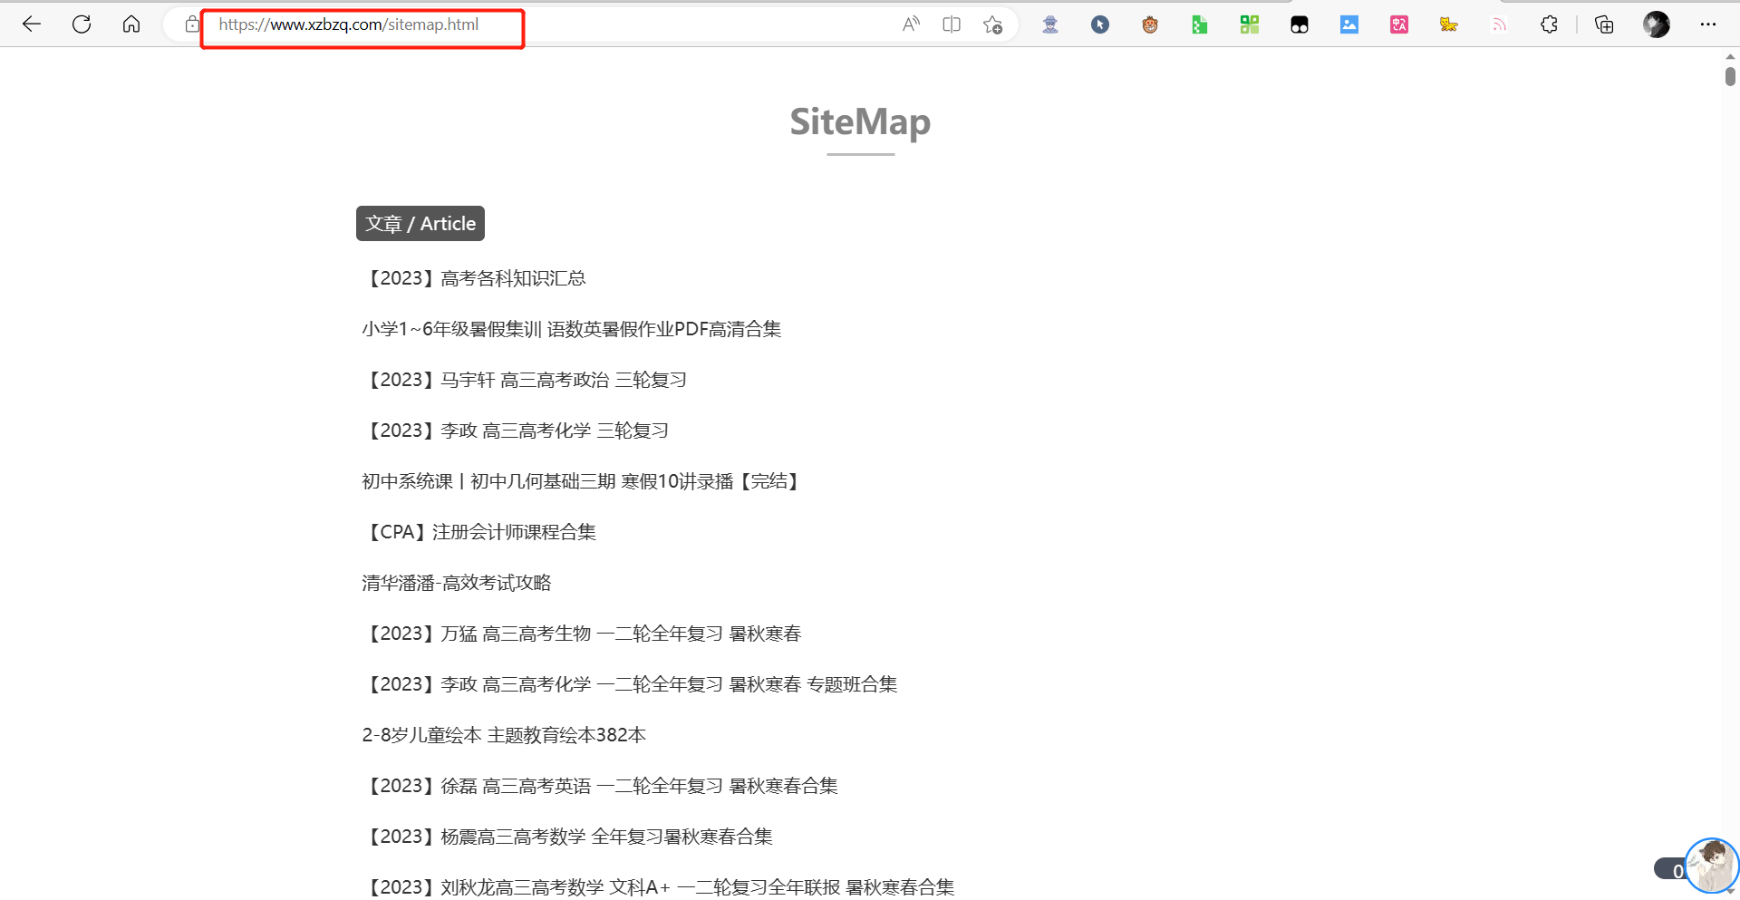Click the green QR code extension
The height and width of the screenshot is (900, 1740).
click(1250, 24)
